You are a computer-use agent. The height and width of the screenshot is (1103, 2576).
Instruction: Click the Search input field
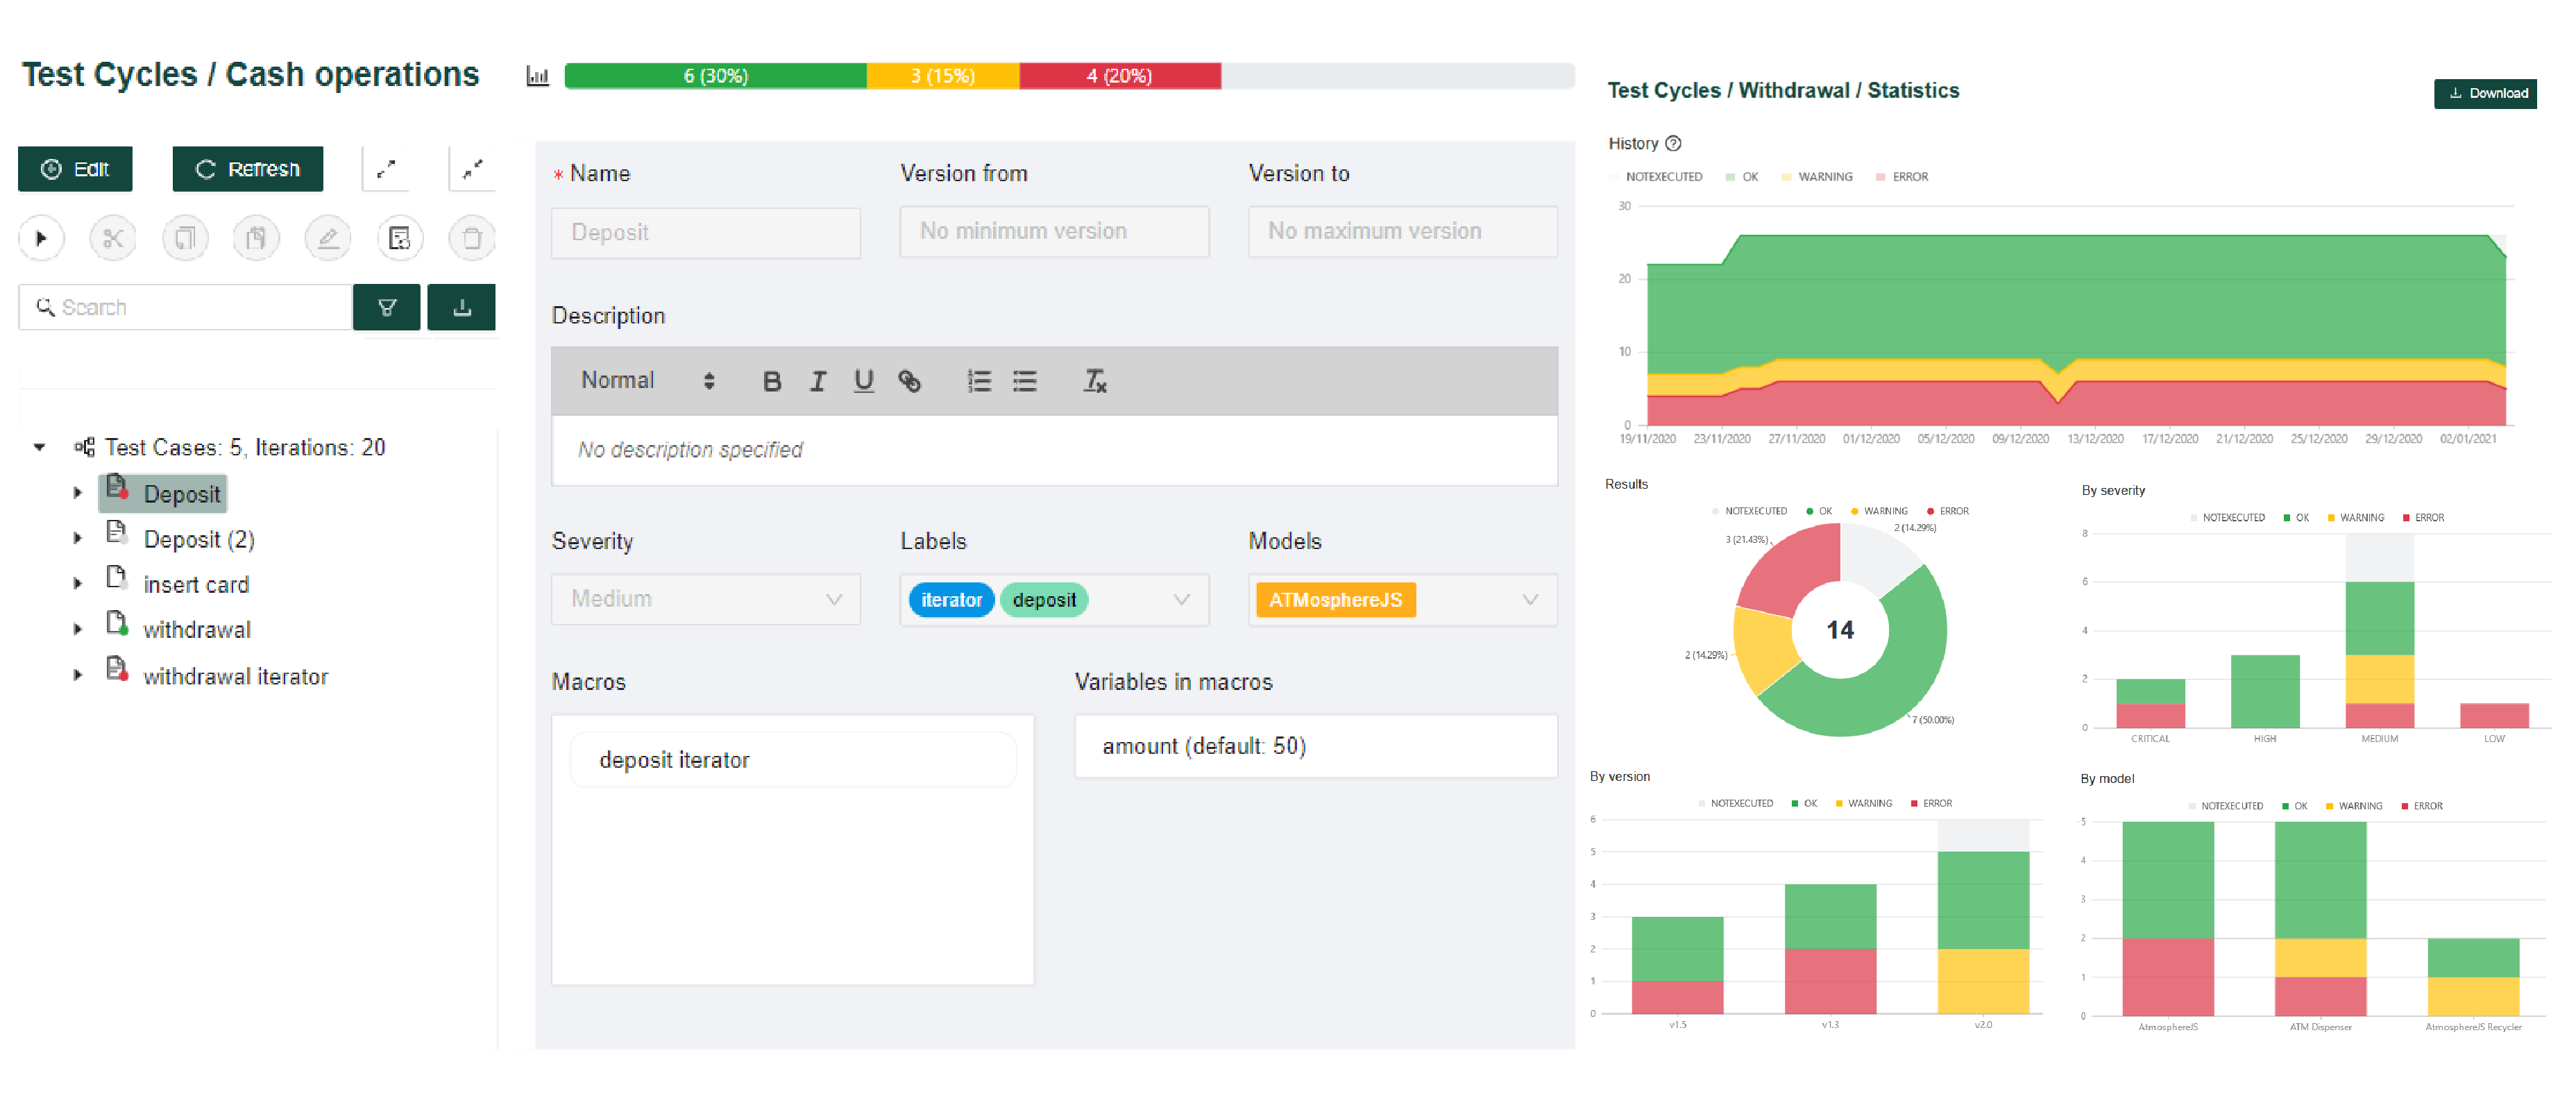[186, 307]
